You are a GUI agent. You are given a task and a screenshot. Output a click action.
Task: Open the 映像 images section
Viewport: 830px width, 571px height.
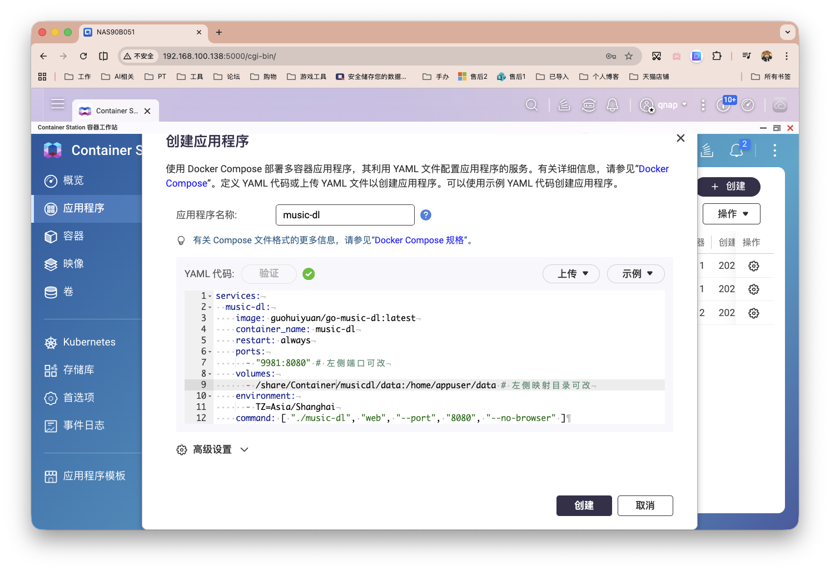[73, 264]
